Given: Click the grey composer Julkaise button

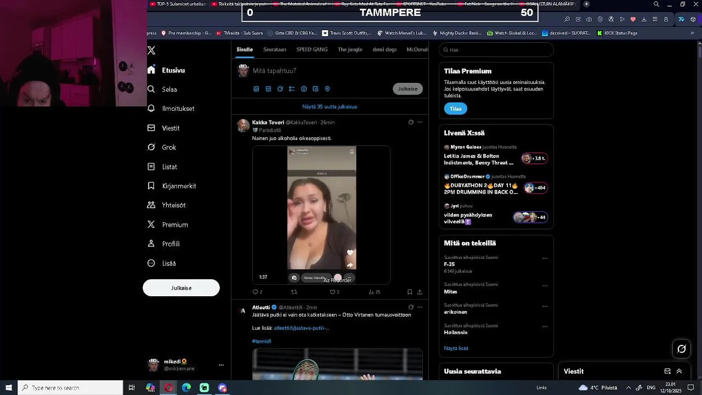Looking at the screenshot, I should click(407, 89).
